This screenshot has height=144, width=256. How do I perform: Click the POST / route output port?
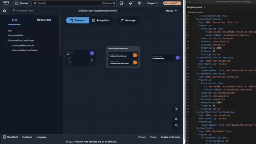(x=91, y=62)
